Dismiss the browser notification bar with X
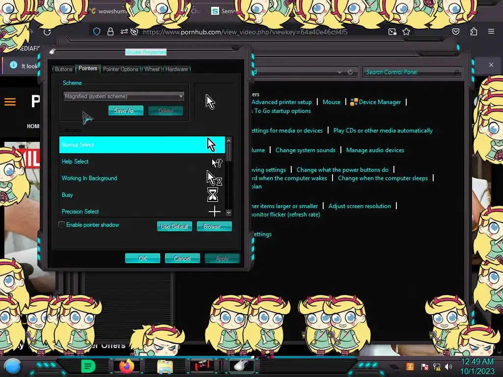503x377 pixels. (x=491, y=65)
